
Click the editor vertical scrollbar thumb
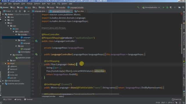(181, 39)
